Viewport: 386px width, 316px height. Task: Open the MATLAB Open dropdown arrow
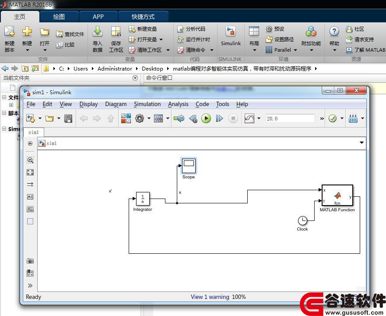tap(45, 50)
